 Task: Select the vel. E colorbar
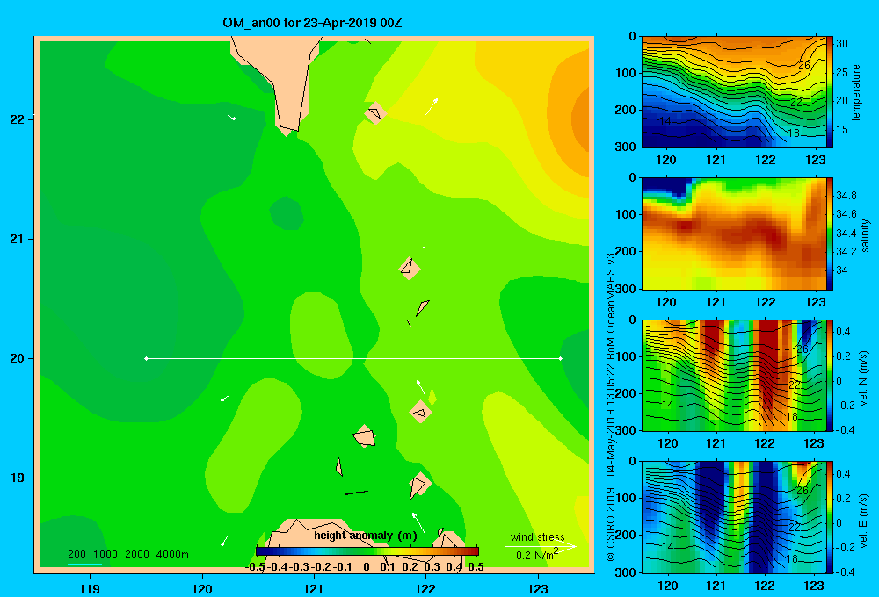click(830, 517)
